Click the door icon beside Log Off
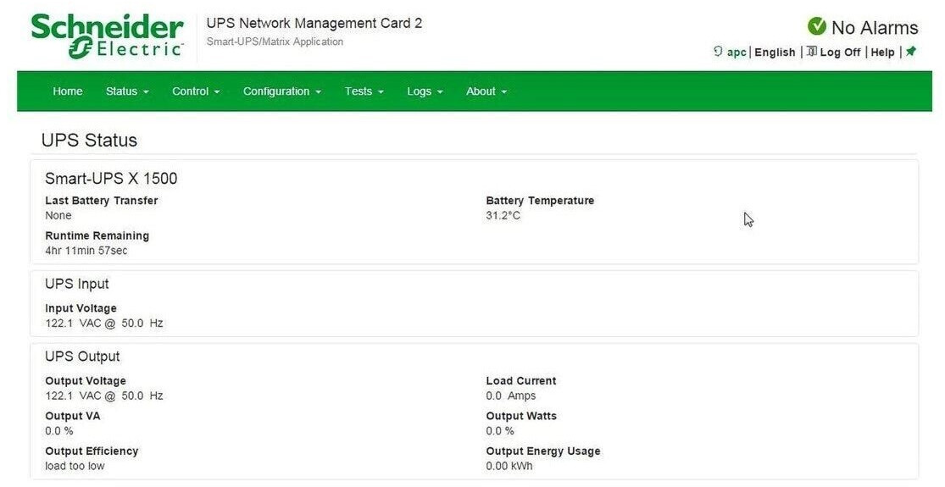 (811, 52)
